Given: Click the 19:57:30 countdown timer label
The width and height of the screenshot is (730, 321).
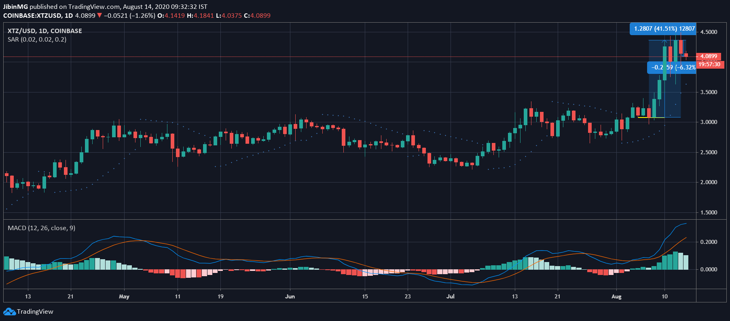Looking at the screenshot, I should (709, 64).
